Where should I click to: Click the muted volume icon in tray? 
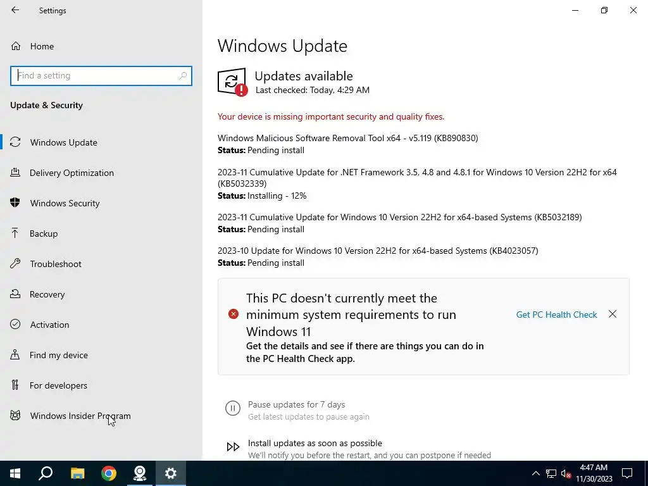click(x=566, y=473)
